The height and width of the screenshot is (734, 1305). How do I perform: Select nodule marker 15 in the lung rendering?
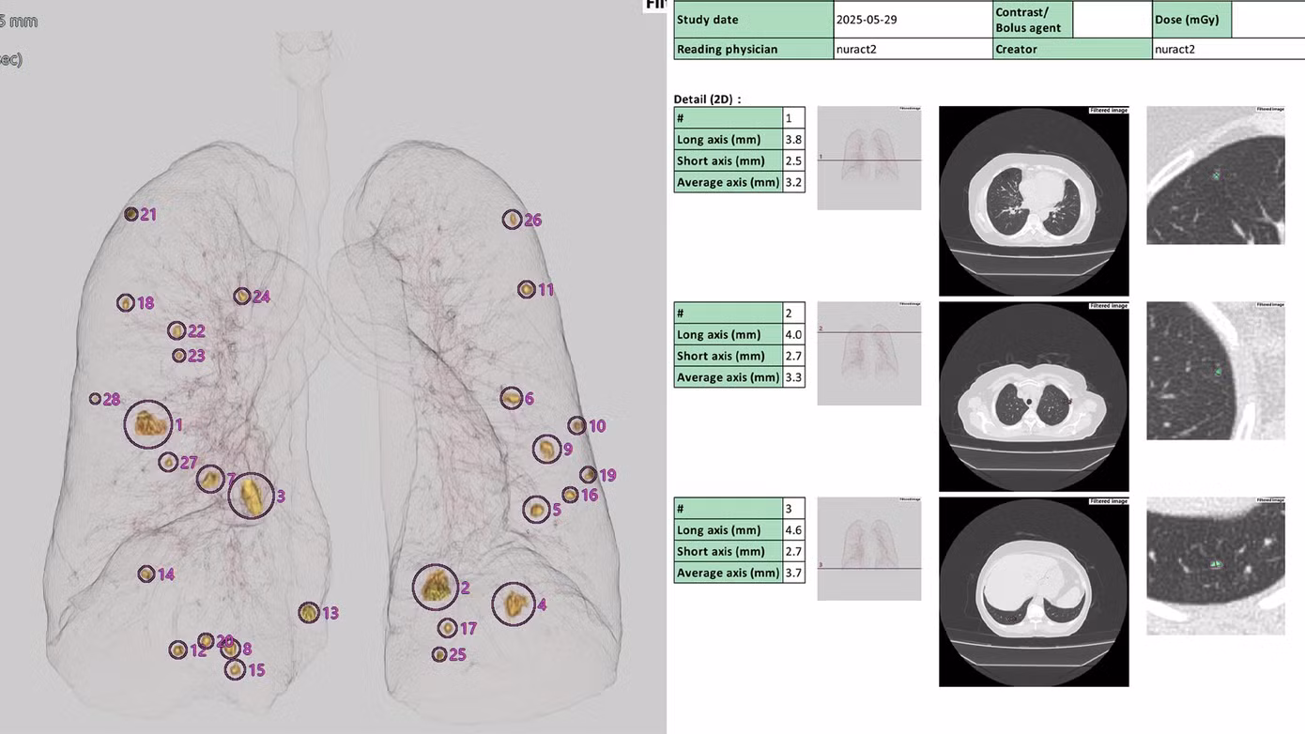point(235,669)
